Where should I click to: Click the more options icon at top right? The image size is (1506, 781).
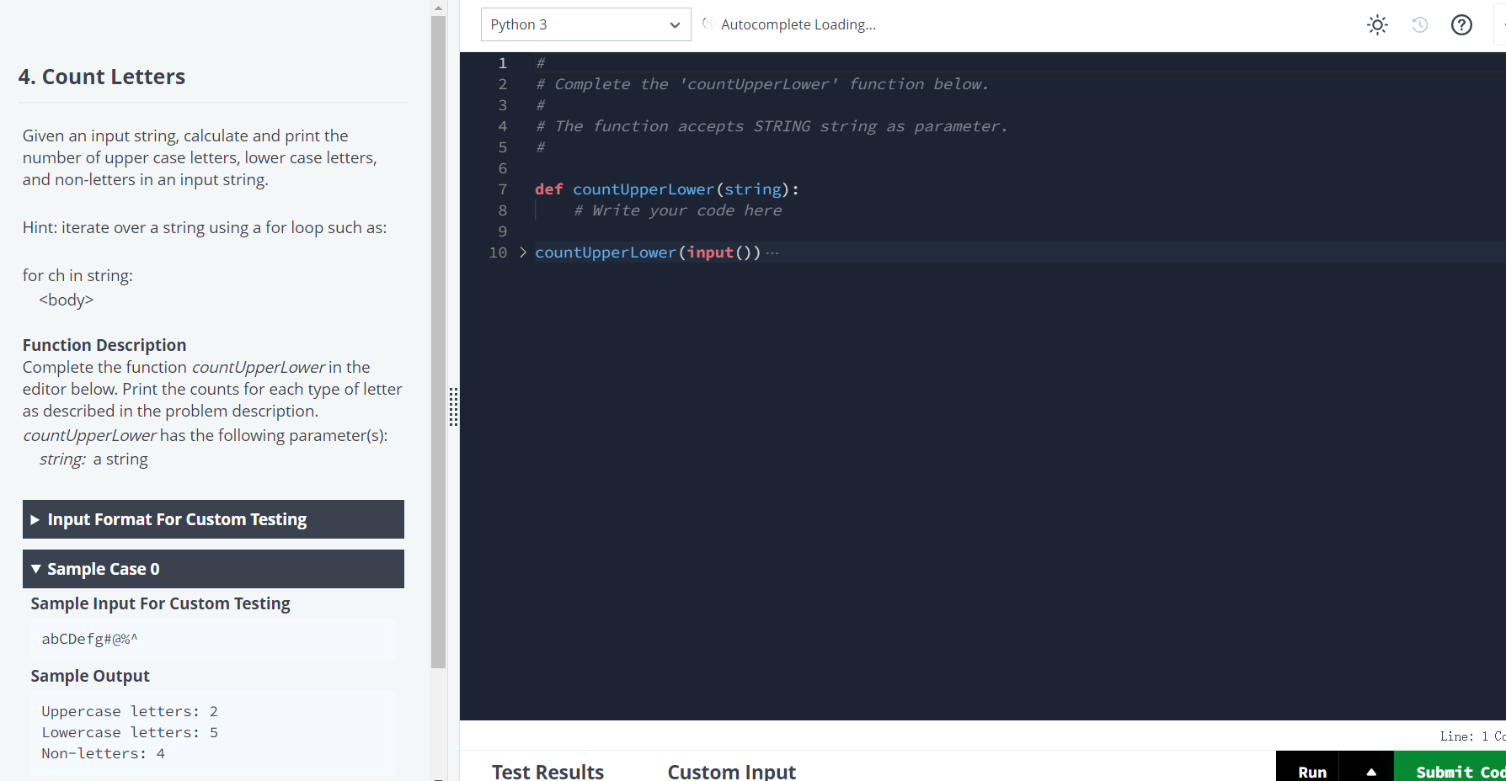1503,24
